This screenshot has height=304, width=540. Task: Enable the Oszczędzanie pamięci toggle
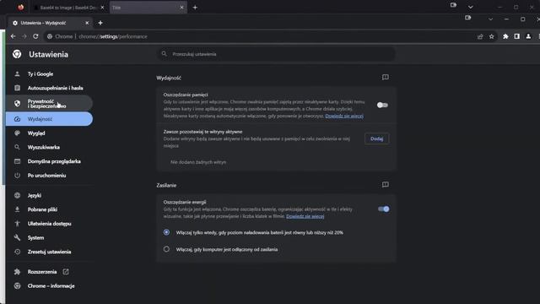coord(382,105)
